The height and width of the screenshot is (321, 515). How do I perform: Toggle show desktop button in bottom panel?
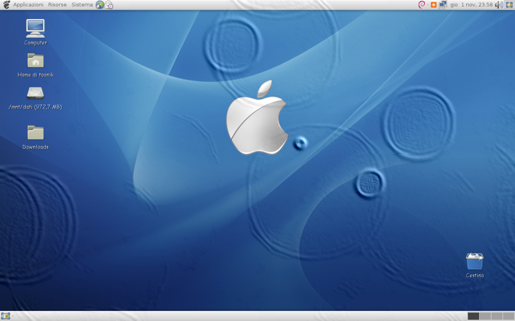(x=5, y=316)
